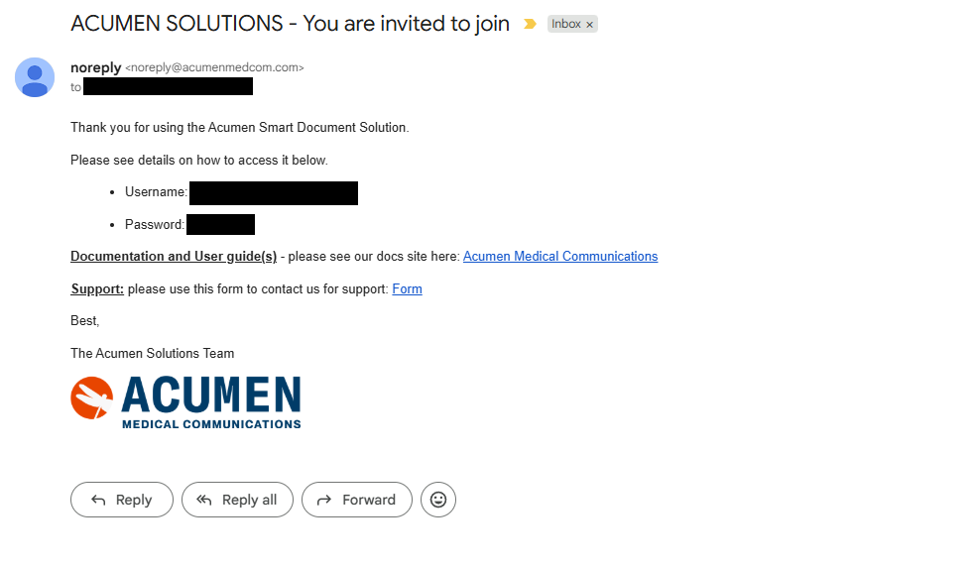
Task: Click the ACUMEN wordmark in the signature
Action: pos(210,395)
